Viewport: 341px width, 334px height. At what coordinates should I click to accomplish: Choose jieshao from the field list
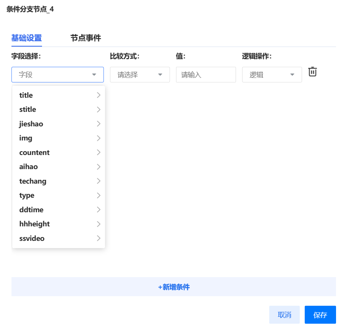pyautogui.click(x=31, y=124)
